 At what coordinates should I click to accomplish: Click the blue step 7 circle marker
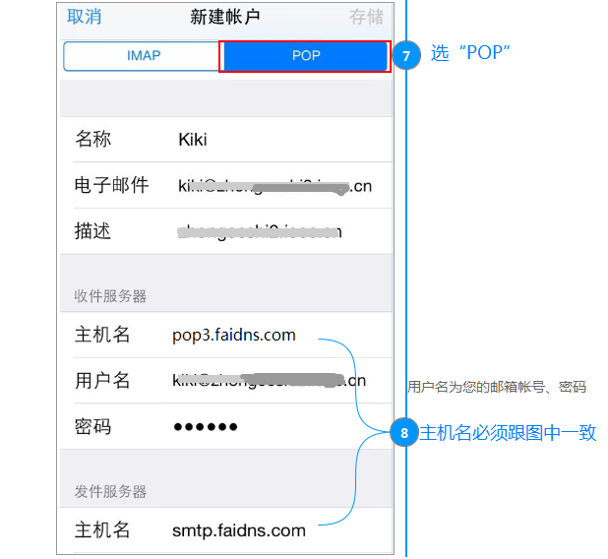[x=406, y=55]
